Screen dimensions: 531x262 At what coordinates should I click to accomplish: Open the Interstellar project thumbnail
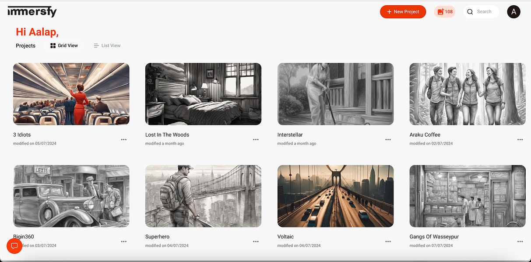[335, 94]
